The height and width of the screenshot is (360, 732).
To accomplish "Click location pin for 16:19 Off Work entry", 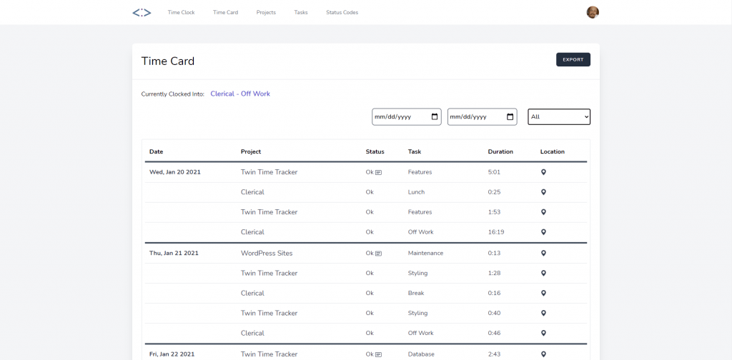I will tap(543, 232).
